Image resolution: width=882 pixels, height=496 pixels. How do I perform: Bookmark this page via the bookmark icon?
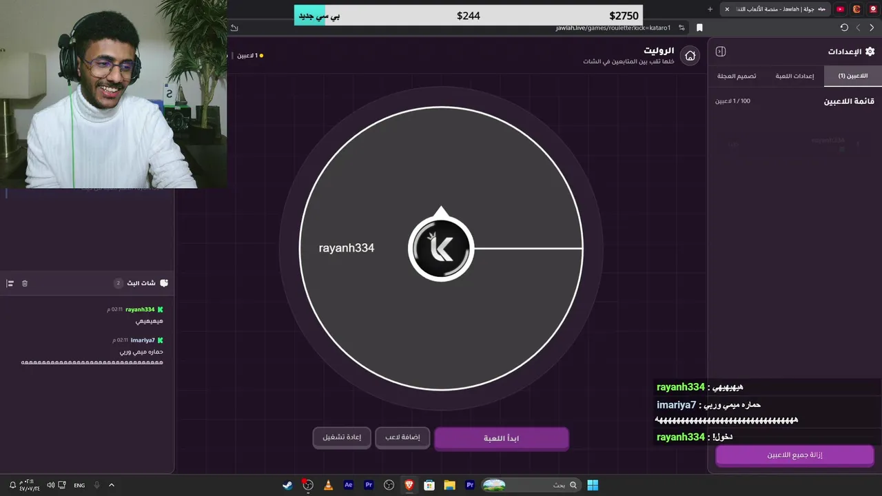pos(699,28)
